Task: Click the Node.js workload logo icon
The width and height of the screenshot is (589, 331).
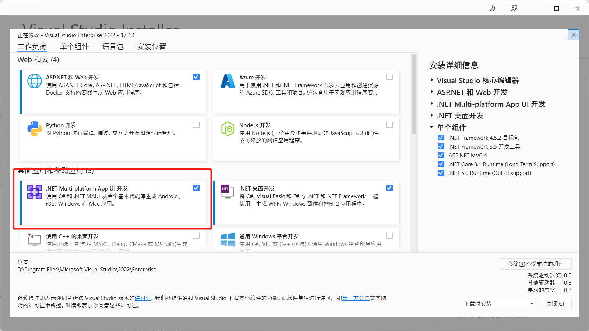Action: [x=228, y=129]
